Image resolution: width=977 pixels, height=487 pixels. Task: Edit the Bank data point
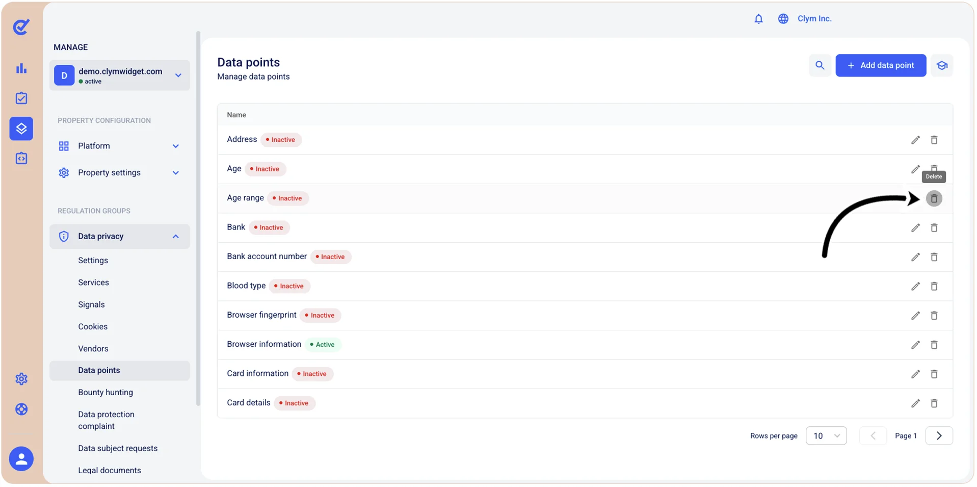pos(915,228)
